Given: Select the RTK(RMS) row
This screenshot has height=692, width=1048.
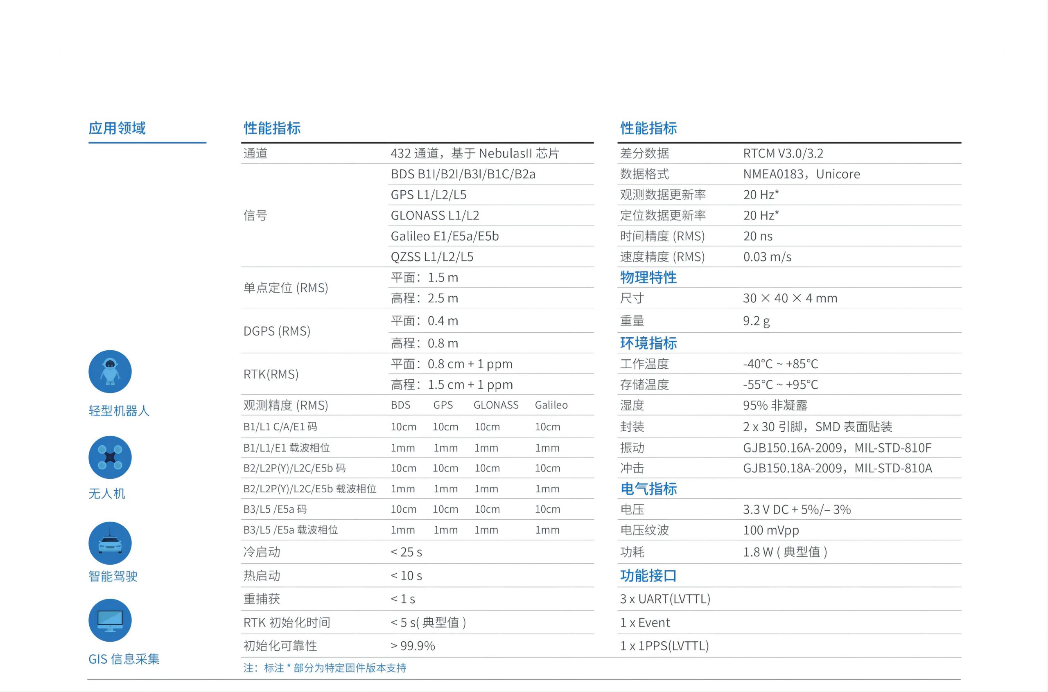Looking at the screenshot, I should 270,374.
